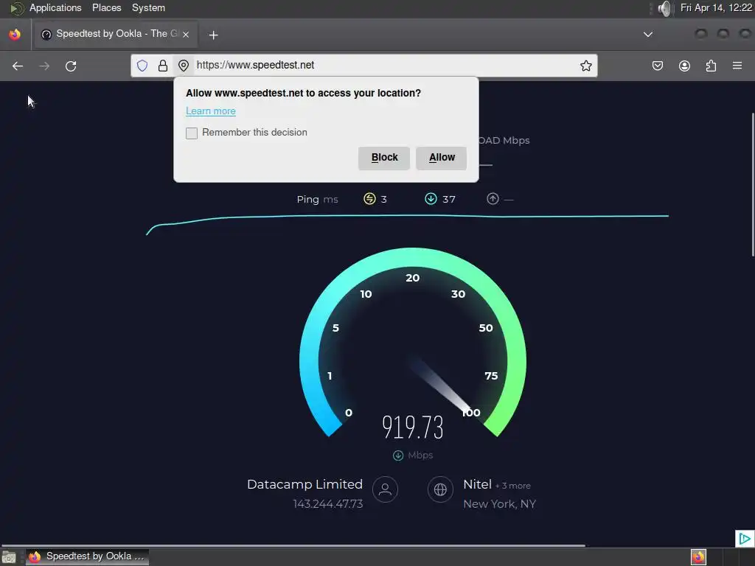Click the Ping ms label
This screenshot has height=566, width=755.
(x=317, y=199)
